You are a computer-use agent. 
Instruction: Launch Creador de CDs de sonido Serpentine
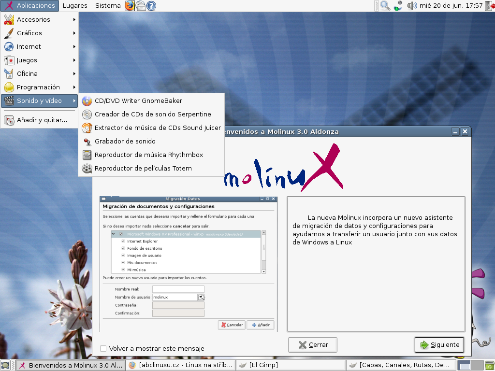[x=151, y=114]
